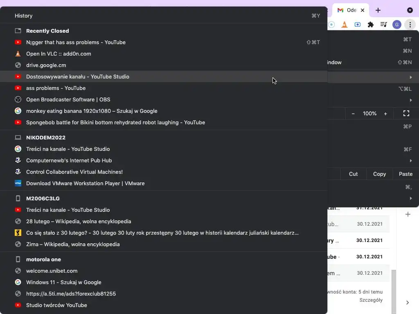The width and height of the screenshot is (419, 314).
Task: Open Studio twórców YouTube entry
Action: point(164,305)
